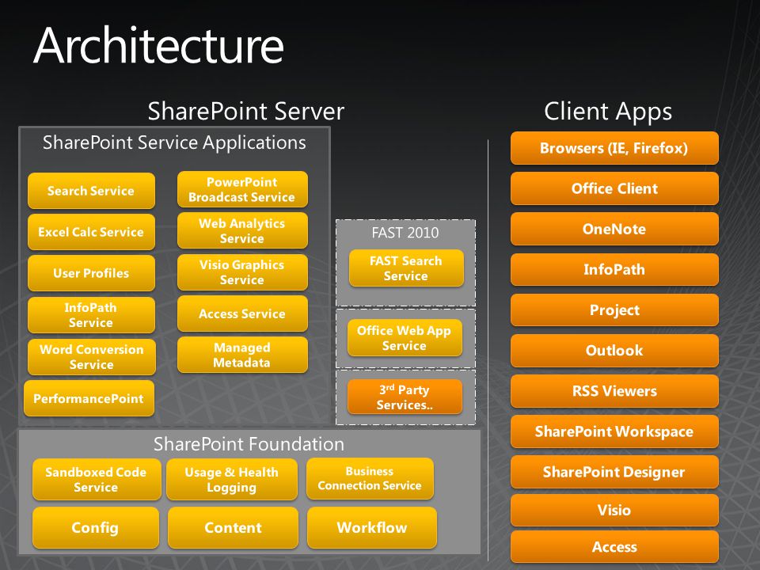Click the Search Service box
The height and width of the screenshot is (570, 760).
point(91,191)
